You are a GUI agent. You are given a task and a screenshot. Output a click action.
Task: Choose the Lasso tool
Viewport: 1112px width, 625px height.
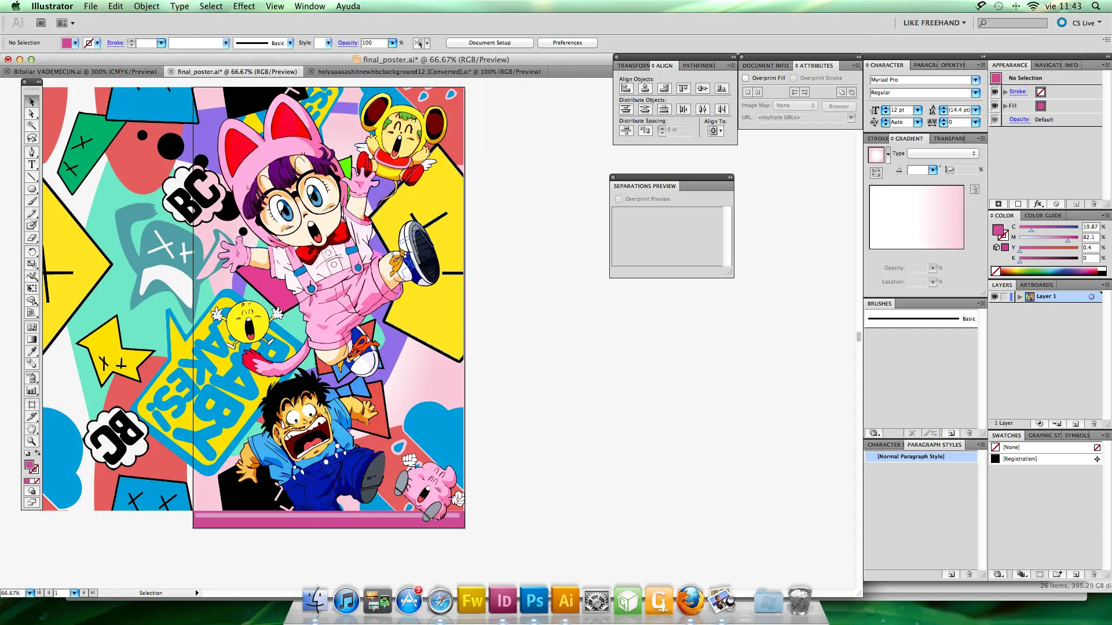pyautogui.click(x=32, y=138)
